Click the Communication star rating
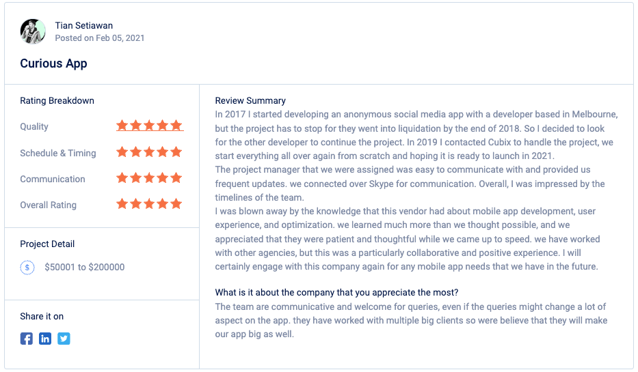The height and width of the screenshot is (372, 638). pos(149,178)
